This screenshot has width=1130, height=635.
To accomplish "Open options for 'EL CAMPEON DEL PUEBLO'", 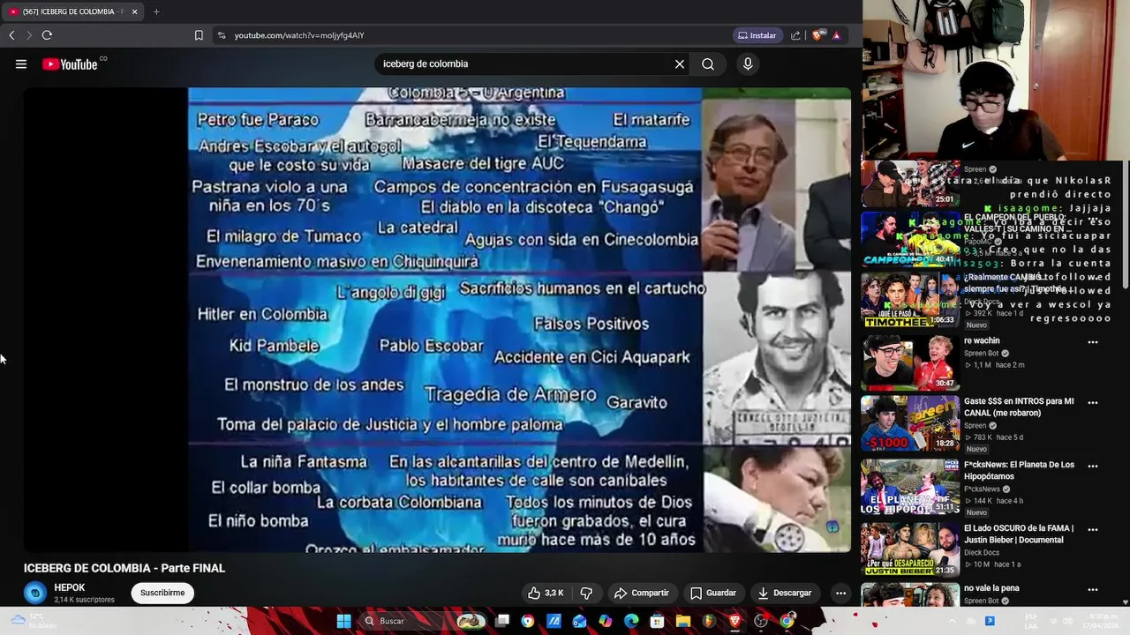I will click(1093, 220).
